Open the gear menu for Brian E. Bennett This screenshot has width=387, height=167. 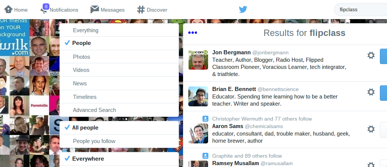(371, 92)
